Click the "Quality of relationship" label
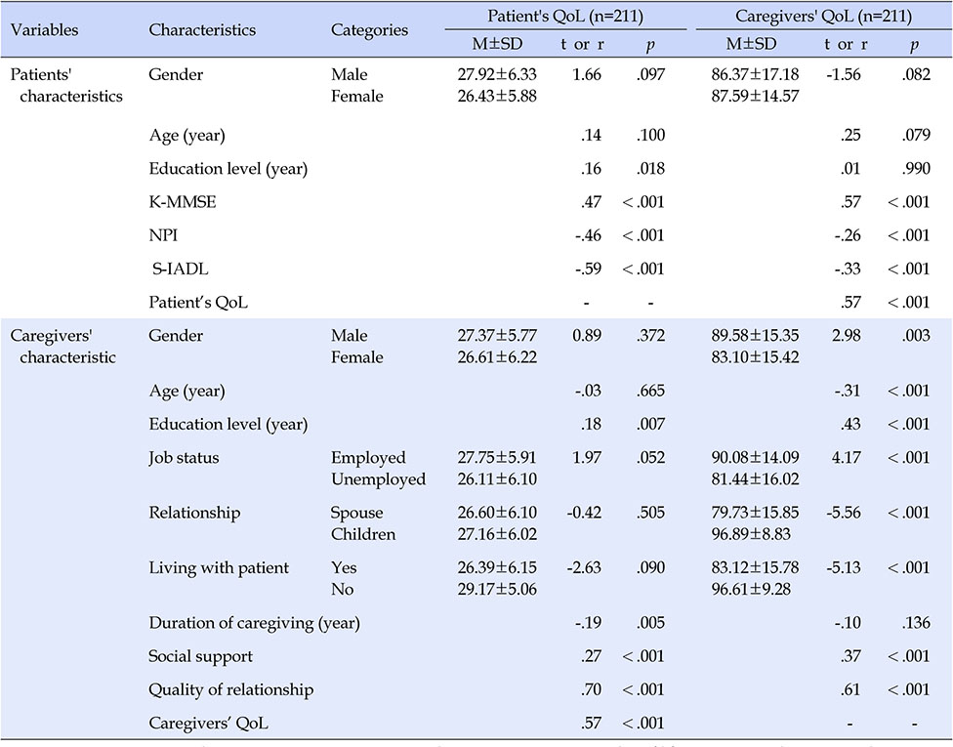 point(231,689)
